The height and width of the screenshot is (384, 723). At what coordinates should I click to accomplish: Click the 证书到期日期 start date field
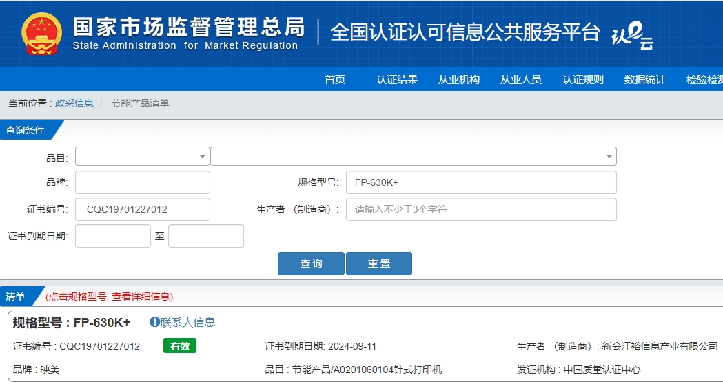pos(113,236)
